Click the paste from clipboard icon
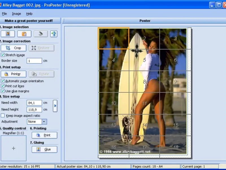 click(24, 34)
